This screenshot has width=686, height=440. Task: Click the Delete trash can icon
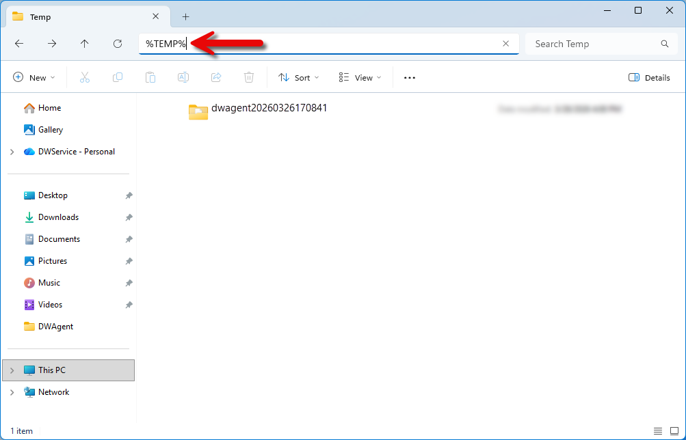tap(250, 78)
